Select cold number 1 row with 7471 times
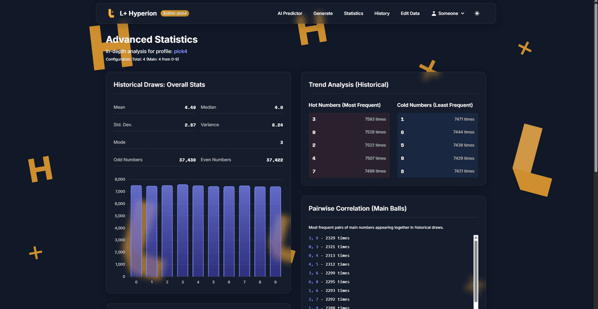Screen dimensions: 598x309 (438, 119)
